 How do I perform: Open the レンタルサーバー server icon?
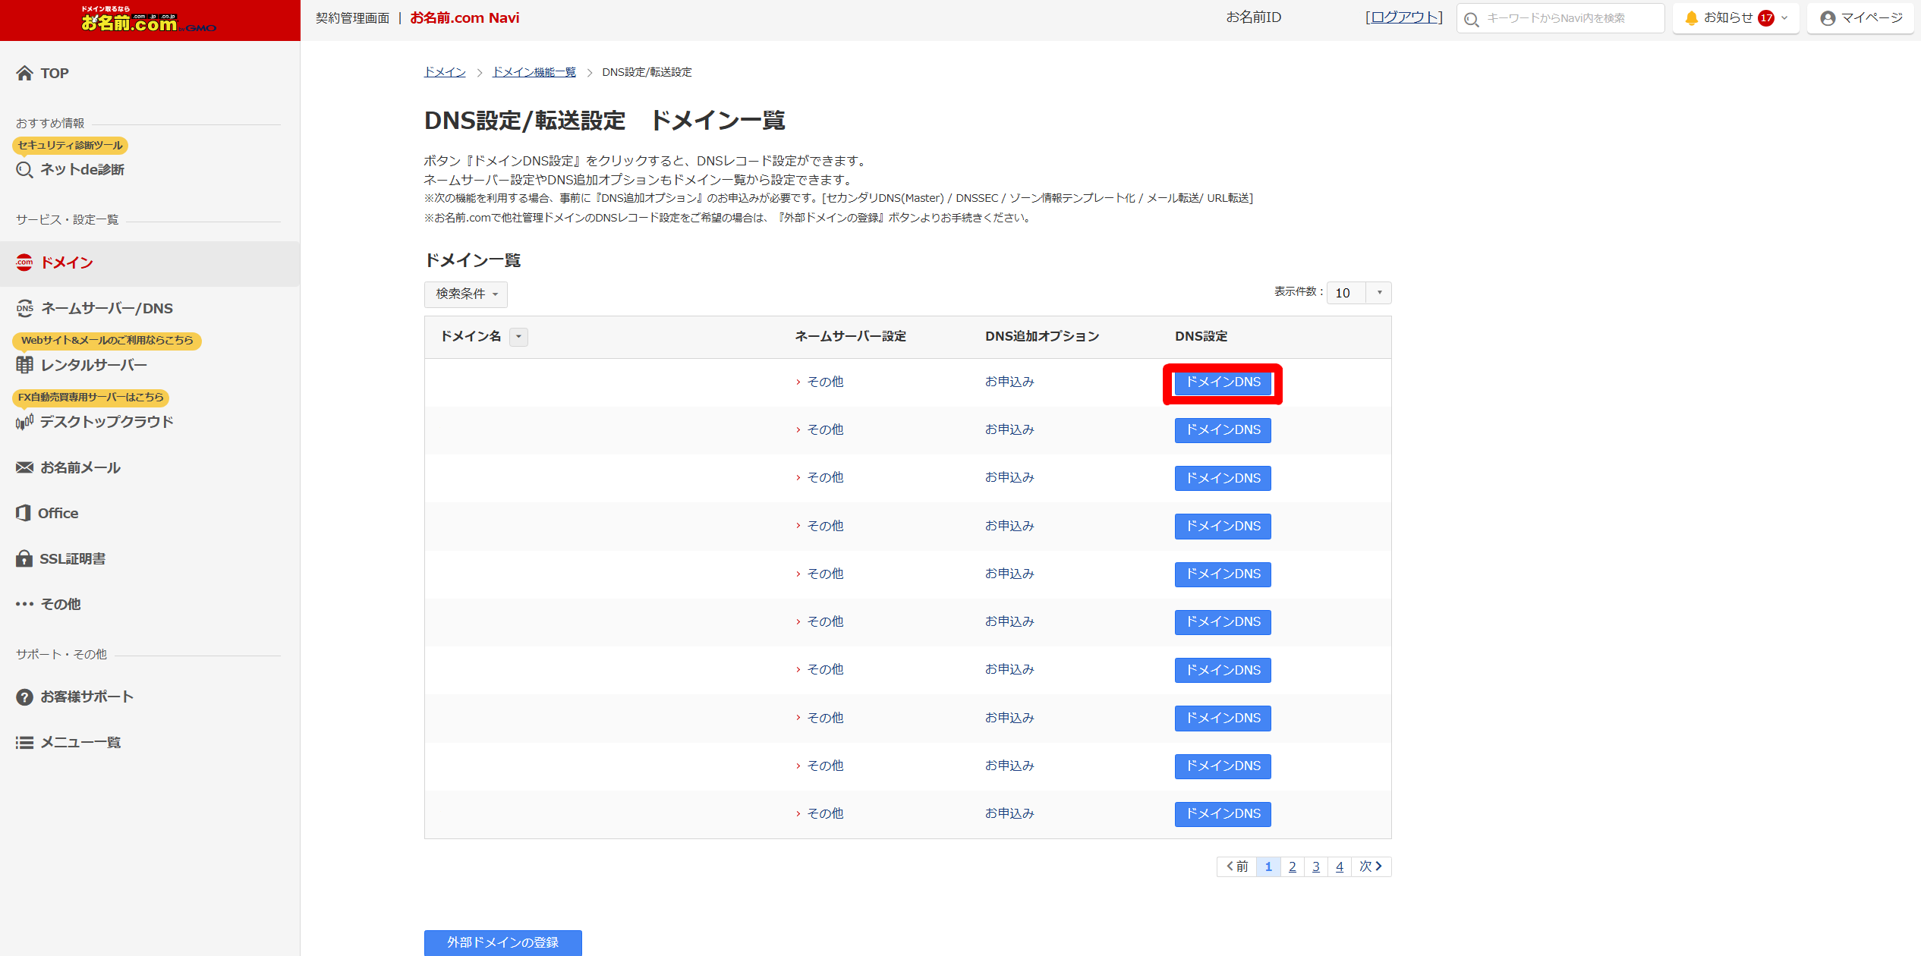tap(24, 365)
